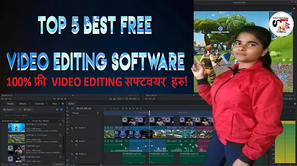Switch media panel to thumbnail preview view
This screenshot has width=297, height=166.
click(x=61, y=109)
